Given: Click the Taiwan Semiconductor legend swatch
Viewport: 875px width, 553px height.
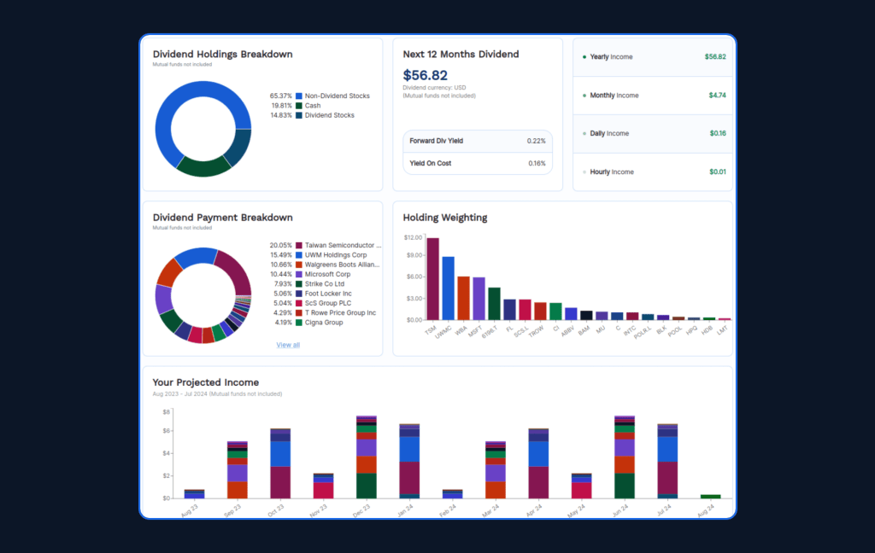Looking at the screenshot, I should tap(299, 245).
